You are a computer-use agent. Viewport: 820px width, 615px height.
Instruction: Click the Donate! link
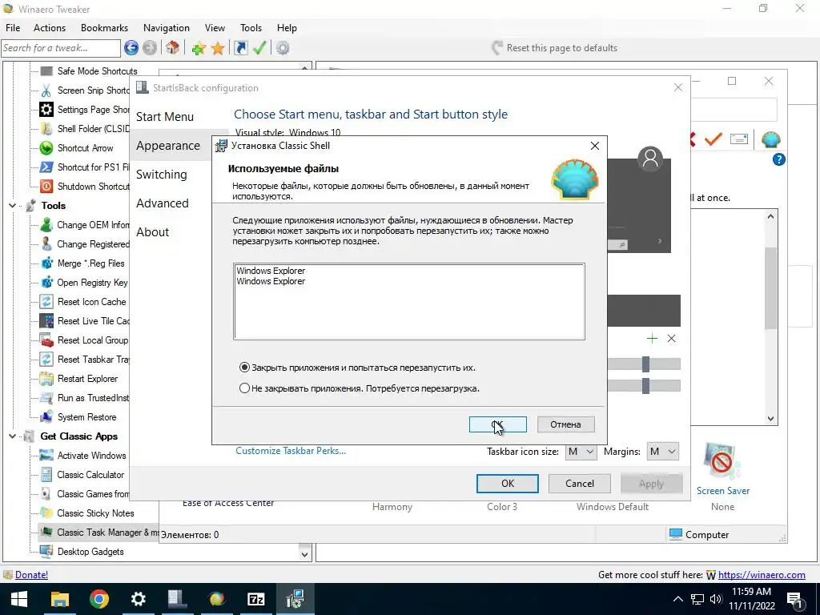(x=31, y=575)
